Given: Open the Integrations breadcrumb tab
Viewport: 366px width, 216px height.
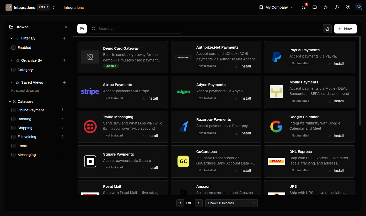Looking at the screenshot, I should 74,8.
